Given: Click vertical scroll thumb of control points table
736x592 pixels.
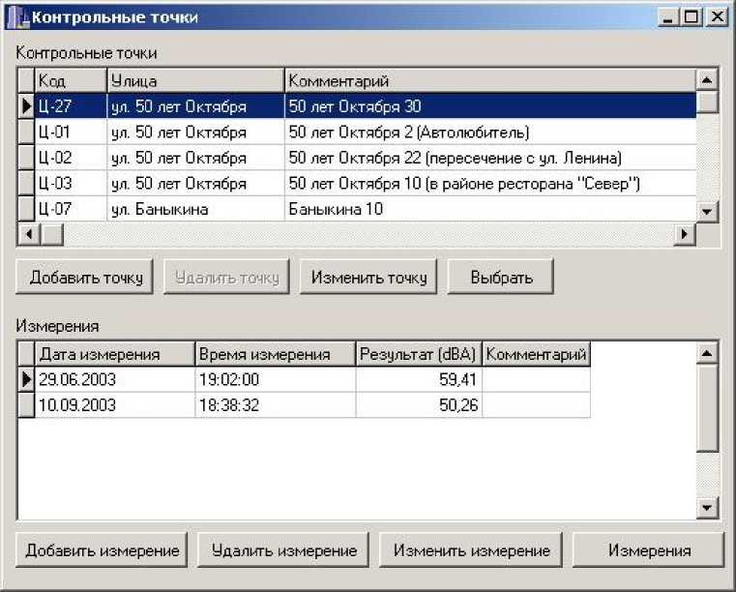Looking at the screenshot, I should tap(707, 102).
